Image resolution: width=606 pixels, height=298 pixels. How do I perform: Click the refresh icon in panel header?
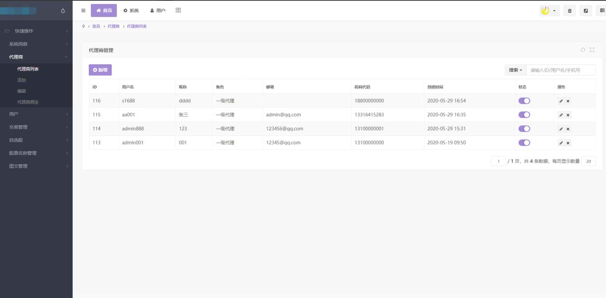[x=583, y=50]
